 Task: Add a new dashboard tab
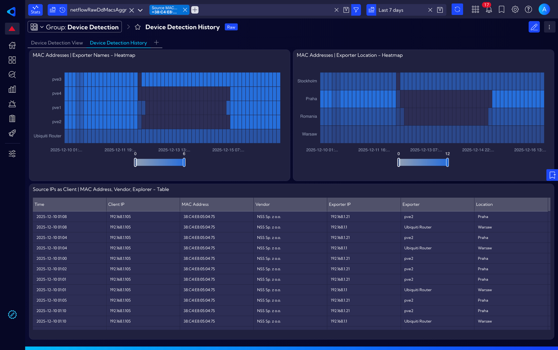156,43
